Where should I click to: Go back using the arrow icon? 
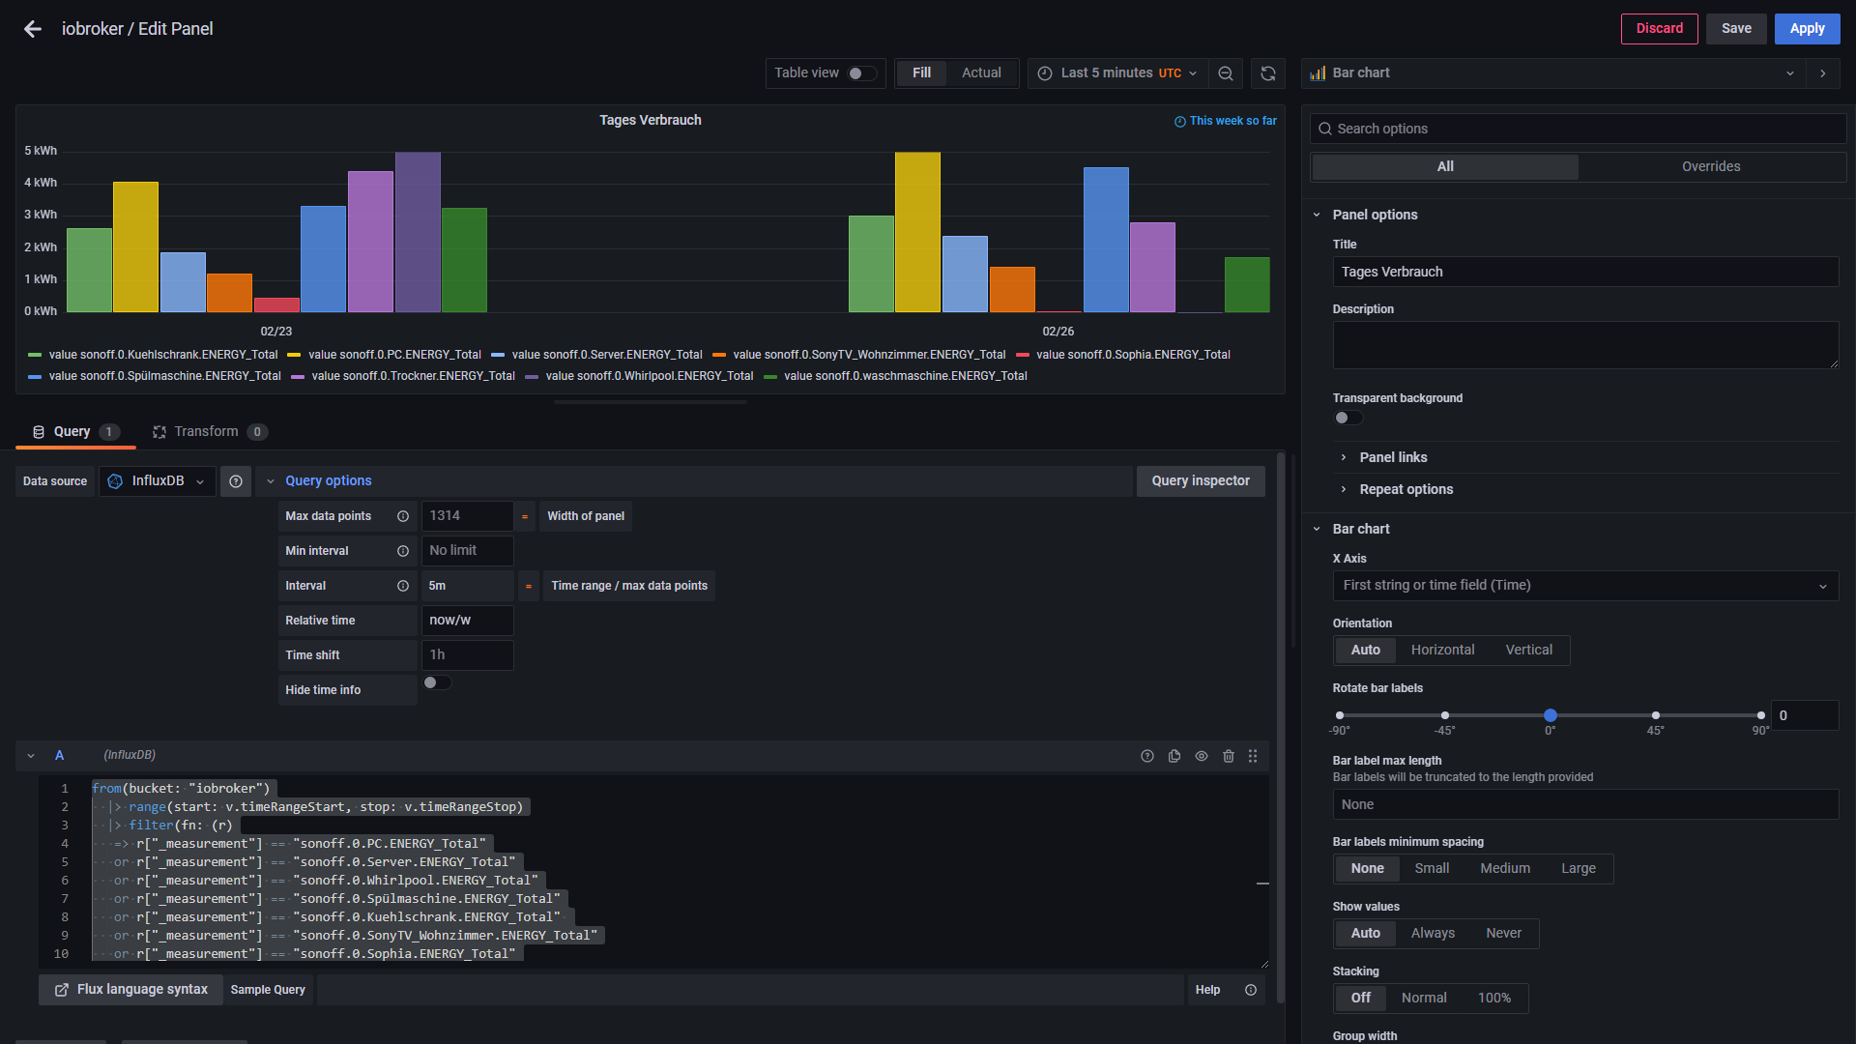(33, 29)
